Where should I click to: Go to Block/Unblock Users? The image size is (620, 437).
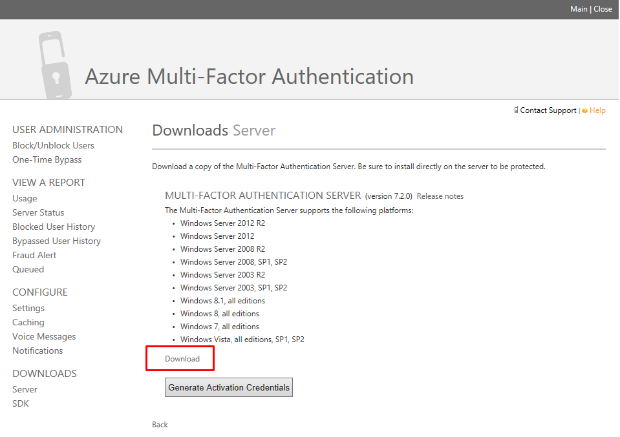pyautogui.click(x=54, y=145)
